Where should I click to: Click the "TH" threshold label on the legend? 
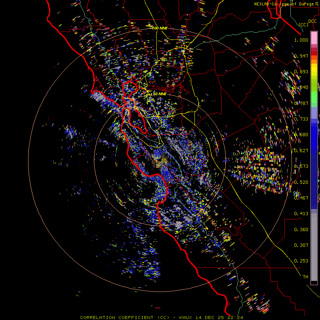[305, 277]
